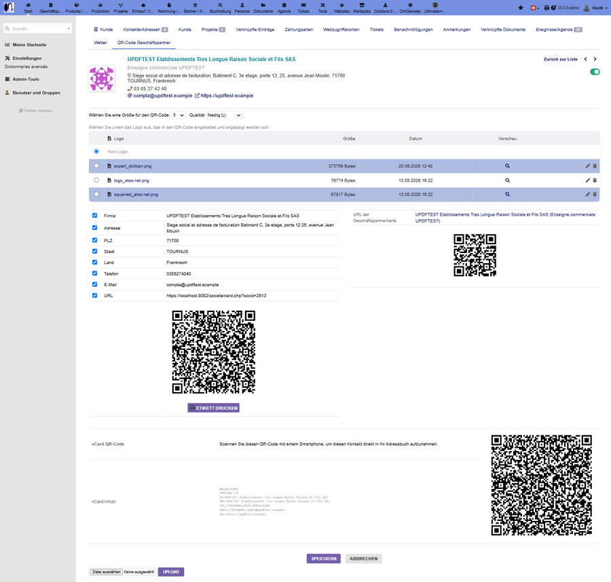Uncheck the Telefon checkbox
Screen dimensions: 611x582
(x=94, y=273)
